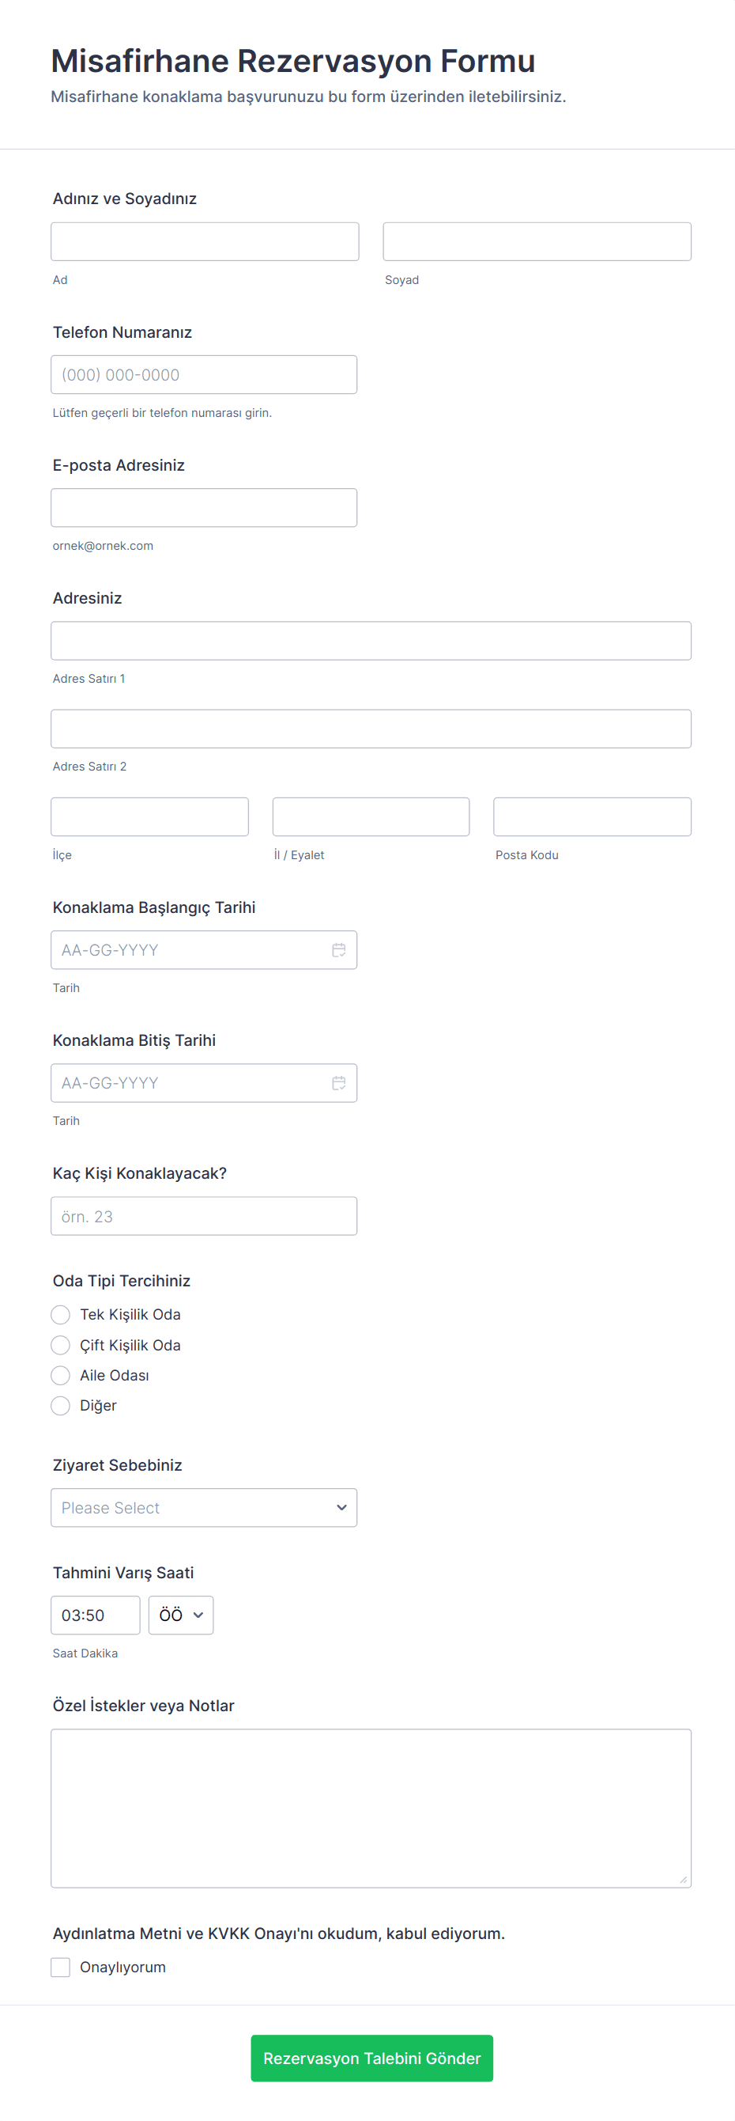Click the Adres Satırı 1 field
735x2121 pixels.
pos(370,641)
